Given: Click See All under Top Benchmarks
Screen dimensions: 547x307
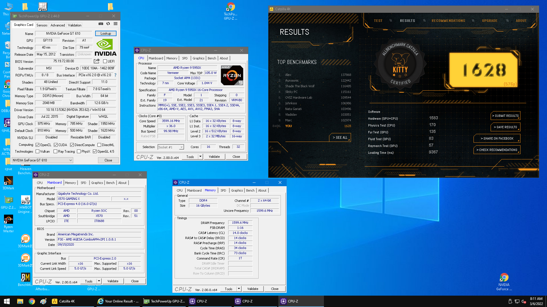Looking at the screenshot, I should pos(340,138).
